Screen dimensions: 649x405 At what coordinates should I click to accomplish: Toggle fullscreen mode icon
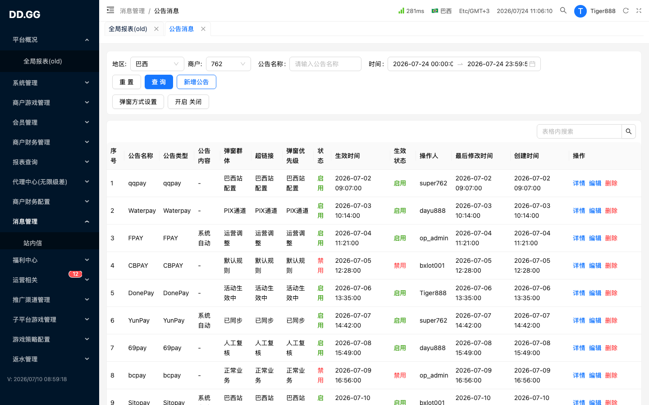pos(639,11)
